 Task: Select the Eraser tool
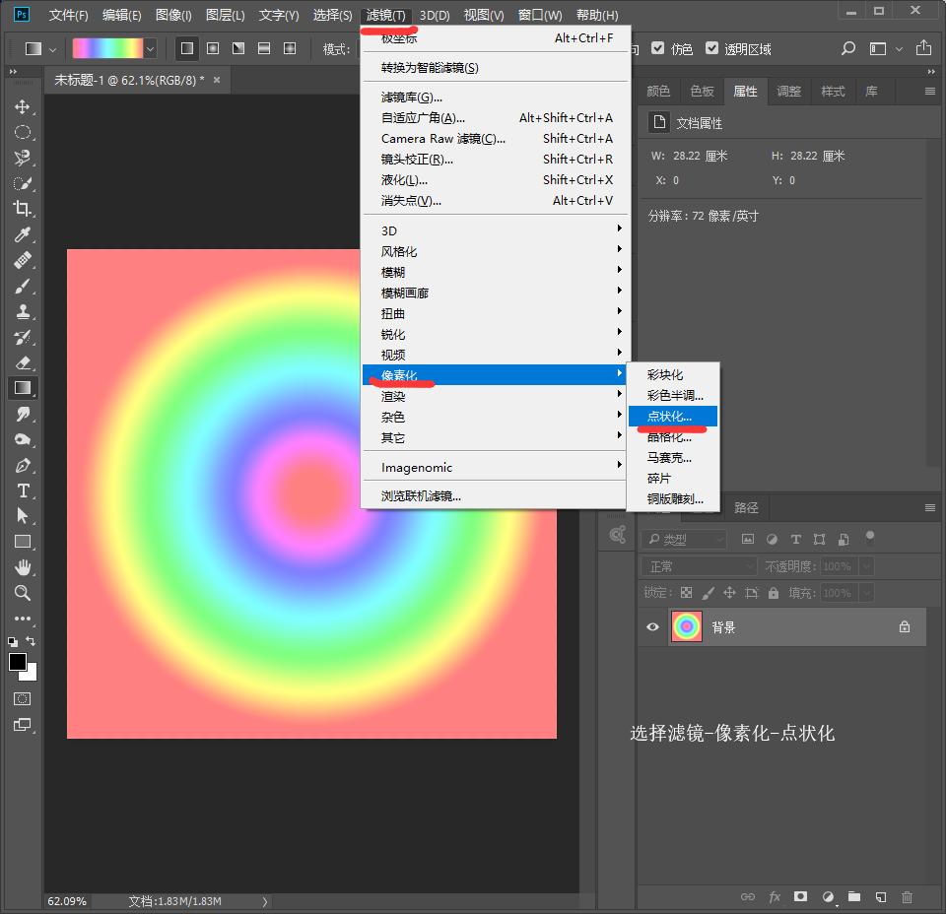(x=22, y=362)
